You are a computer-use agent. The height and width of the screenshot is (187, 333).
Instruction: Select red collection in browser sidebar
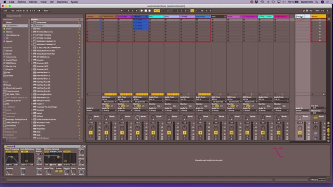[15, 22]
